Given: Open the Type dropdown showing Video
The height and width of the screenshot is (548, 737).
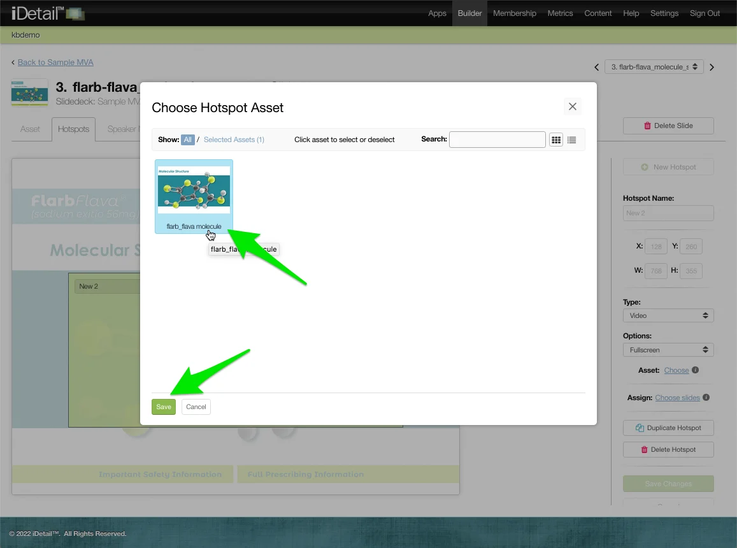Looking at the screenshot, I should (x=668, y=315).
